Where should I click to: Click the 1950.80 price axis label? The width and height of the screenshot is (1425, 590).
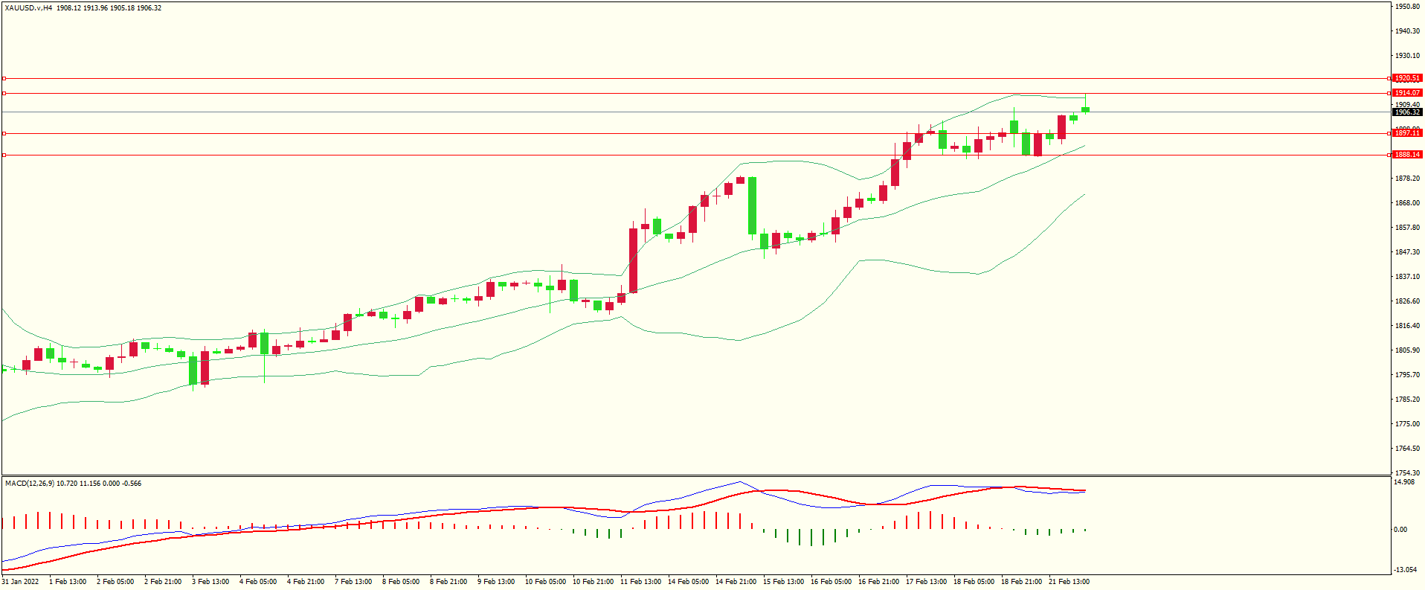click(x=1407, y=7)
